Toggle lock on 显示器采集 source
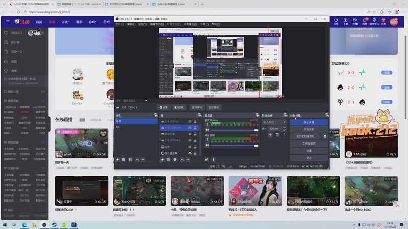This screenshot has width=408, height=229. click(x=195, y=153)
